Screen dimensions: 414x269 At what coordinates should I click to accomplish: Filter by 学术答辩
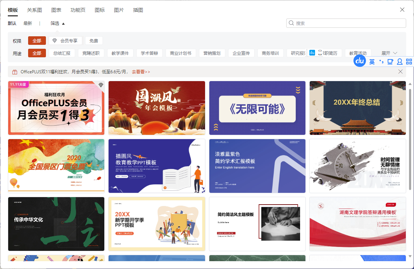coord(150,53)
